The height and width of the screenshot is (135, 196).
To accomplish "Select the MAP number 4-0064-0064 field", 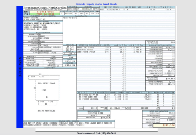I will [45, 12].
